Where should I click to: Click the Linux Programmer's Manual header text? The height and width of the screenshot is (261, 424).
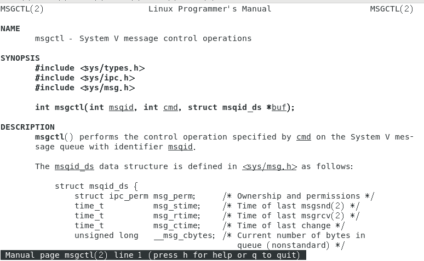click(210, 9)
